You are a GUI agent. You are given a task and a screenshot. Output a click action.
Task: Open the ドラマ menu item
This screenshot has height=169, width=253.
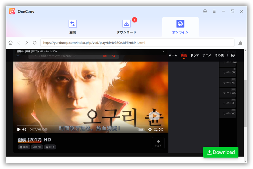coord(194,55)
